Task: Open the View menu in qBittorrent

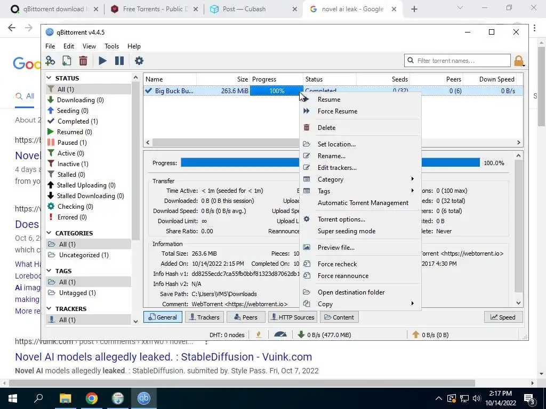Action: [89, 46]
